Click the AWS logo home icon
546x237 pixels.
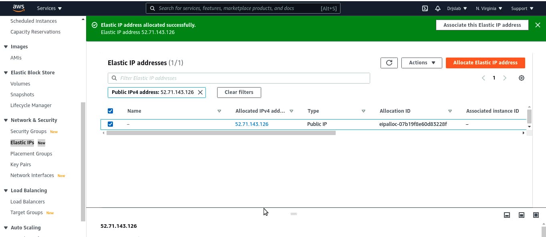pos(18,8)
